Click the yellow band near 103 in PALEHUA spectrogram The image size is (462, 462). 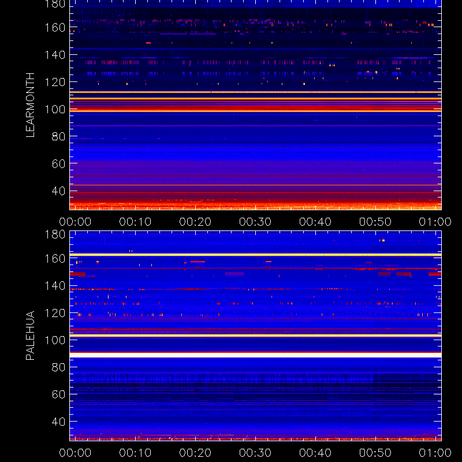tap(255, 336)
